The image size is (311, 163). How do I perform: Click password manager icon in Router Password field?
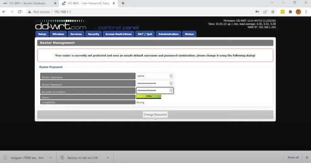[x=171, y=83]
